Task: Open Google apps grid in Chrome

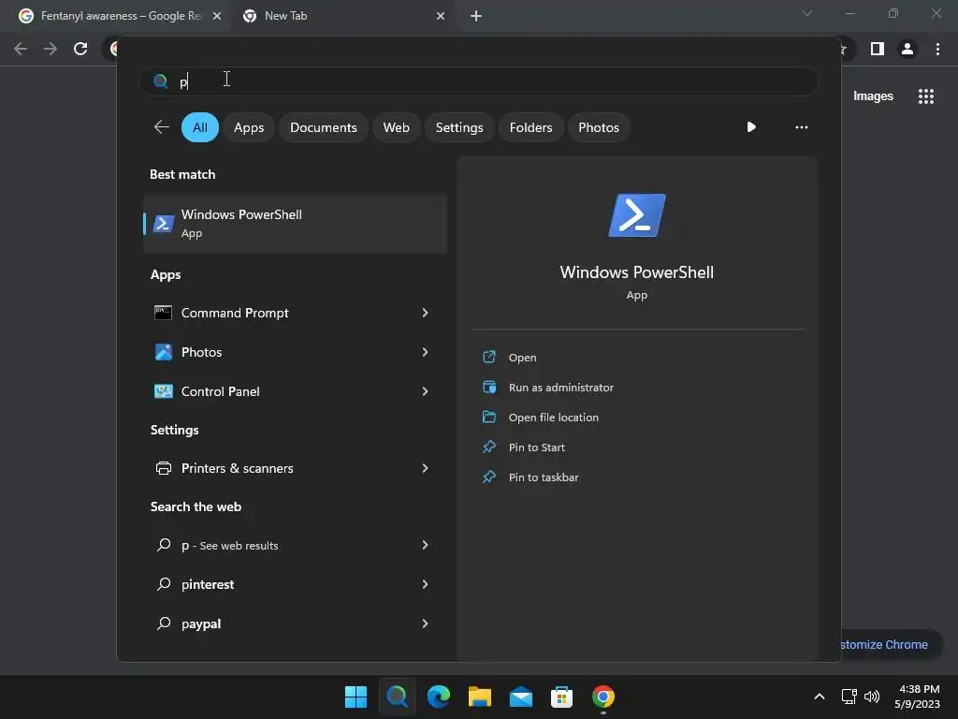Action: pos(925,96)
